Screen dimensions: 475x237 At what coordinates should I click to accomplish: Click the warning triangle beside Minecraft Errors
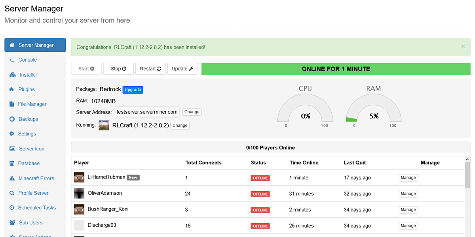point(12,178)
